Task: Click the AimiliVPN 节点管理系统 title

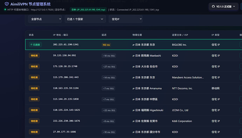Action: point(31,4)
